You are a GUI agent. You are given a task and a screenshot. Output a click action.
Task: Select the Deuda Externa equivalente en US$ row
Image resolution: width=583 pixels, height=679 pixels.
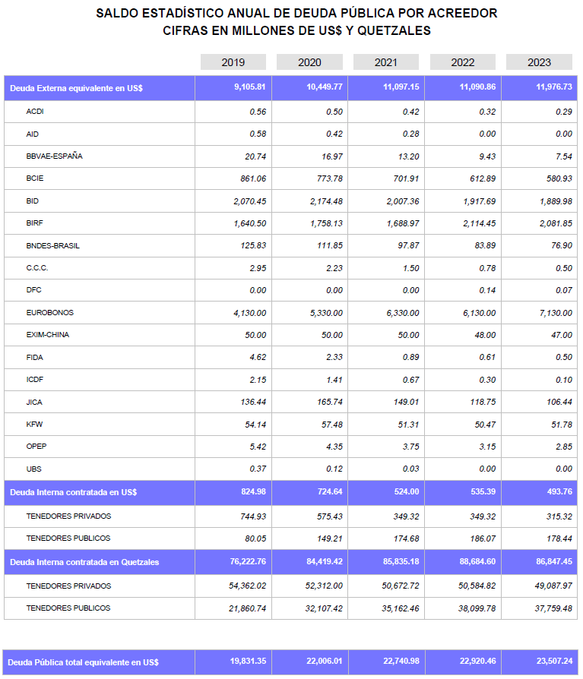coord(76,88)
